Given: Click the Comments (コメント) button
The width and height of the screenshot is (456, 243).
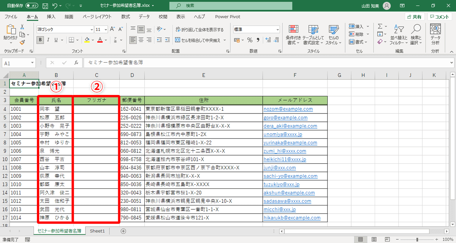Looking at the screenshot, I should (440, 17).
